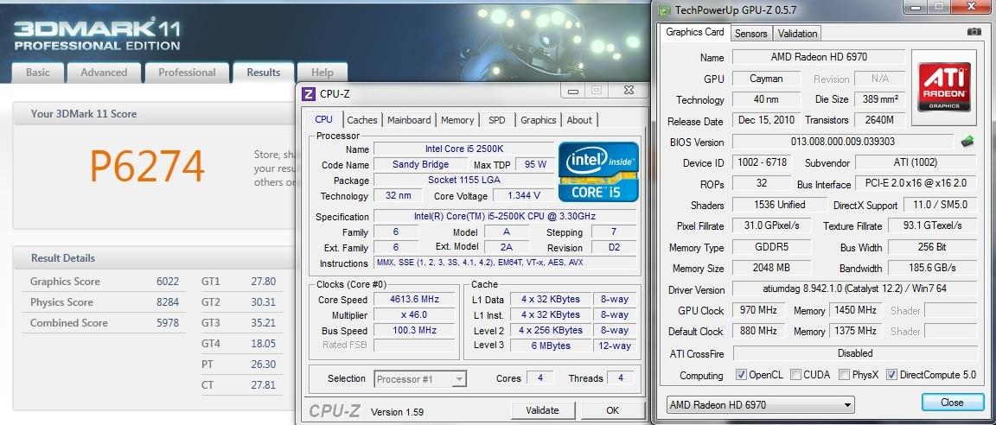The image size is (996, 425).
Task: Click the CPU Specification field
Action: [x=505, y=216]
